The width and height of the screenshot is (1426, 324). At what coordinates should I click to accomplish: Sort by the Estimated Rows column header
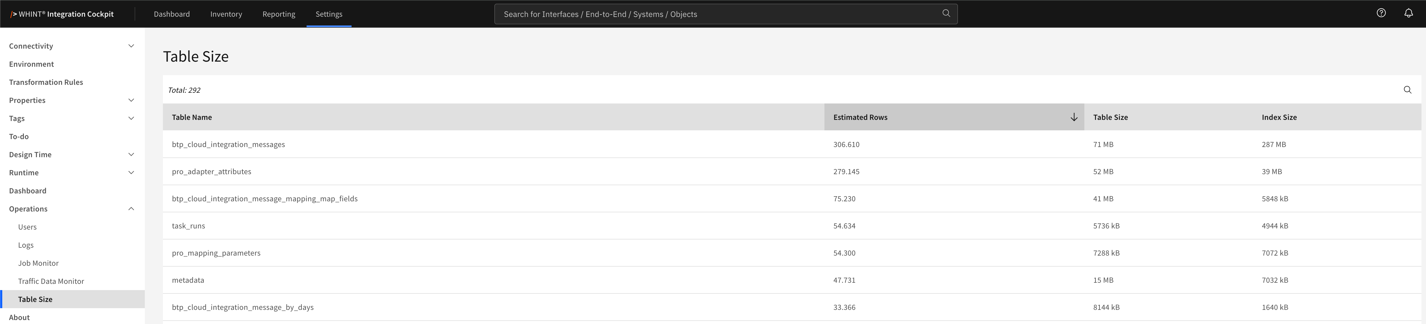click(x=954, y=117)
